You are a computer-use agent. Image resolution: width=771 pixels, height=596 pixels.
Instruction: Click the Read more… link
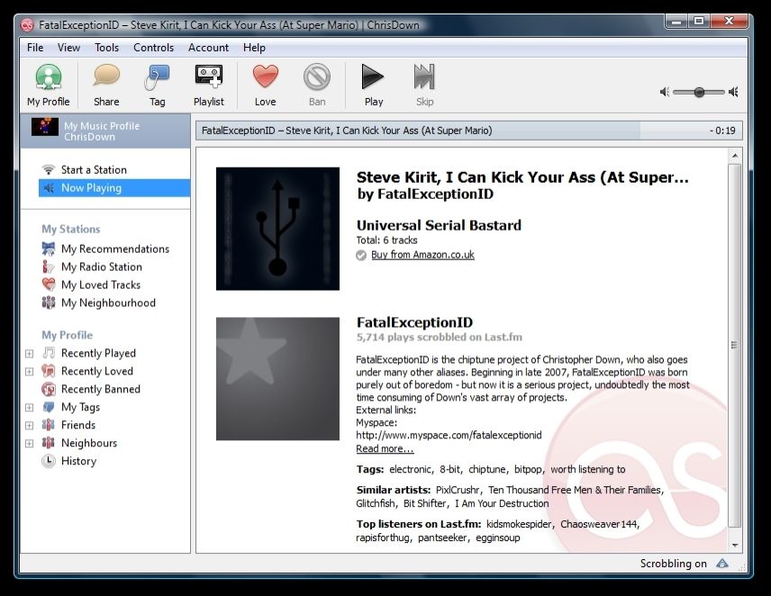385,448
